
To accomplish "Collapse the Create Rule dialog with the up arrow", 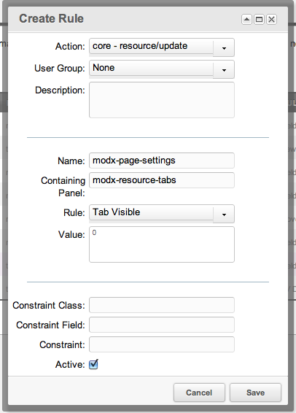I will [246, 19].
